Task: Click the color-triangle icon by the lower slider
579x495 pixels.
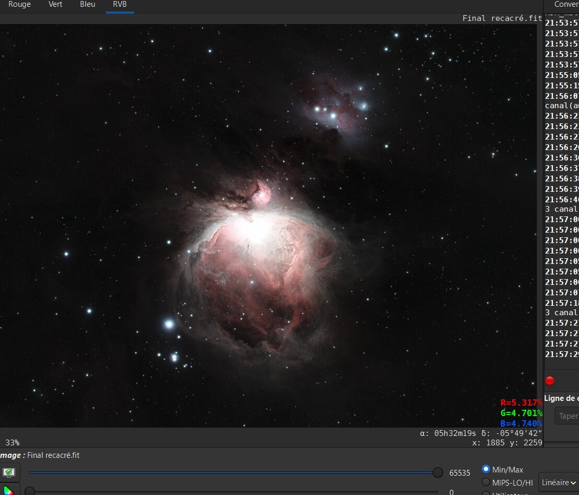Action: tap(8, 491)
